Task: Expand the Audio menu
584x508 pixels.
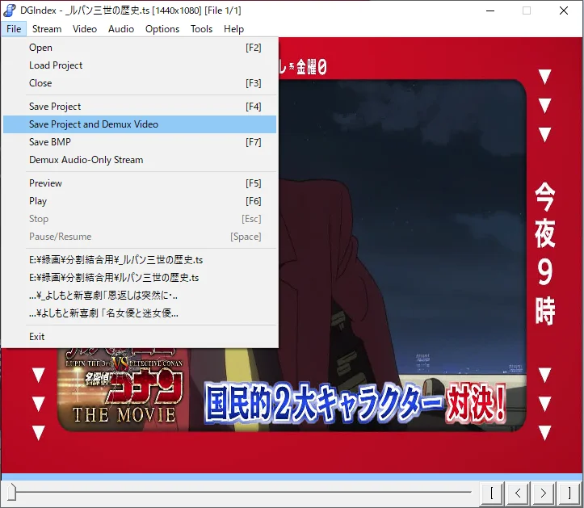Action: click(x=121, y=29)
